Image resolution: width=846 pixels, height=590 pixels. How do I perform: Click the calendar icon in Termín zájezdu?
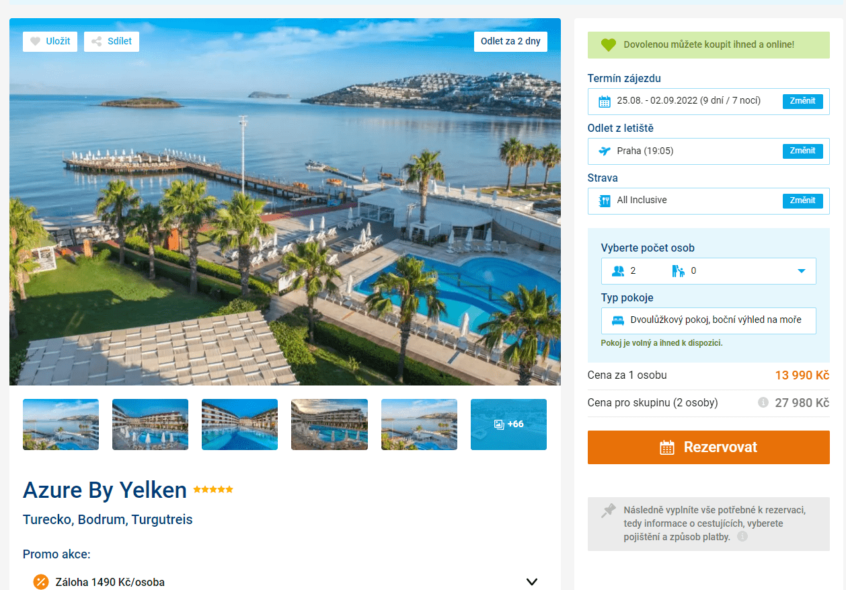pyautogui.click(x=605, y=102)
